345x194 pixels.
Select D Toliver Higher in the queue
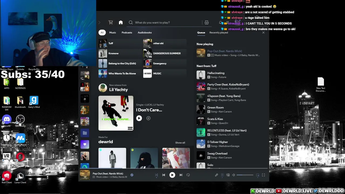click(232, 144)
